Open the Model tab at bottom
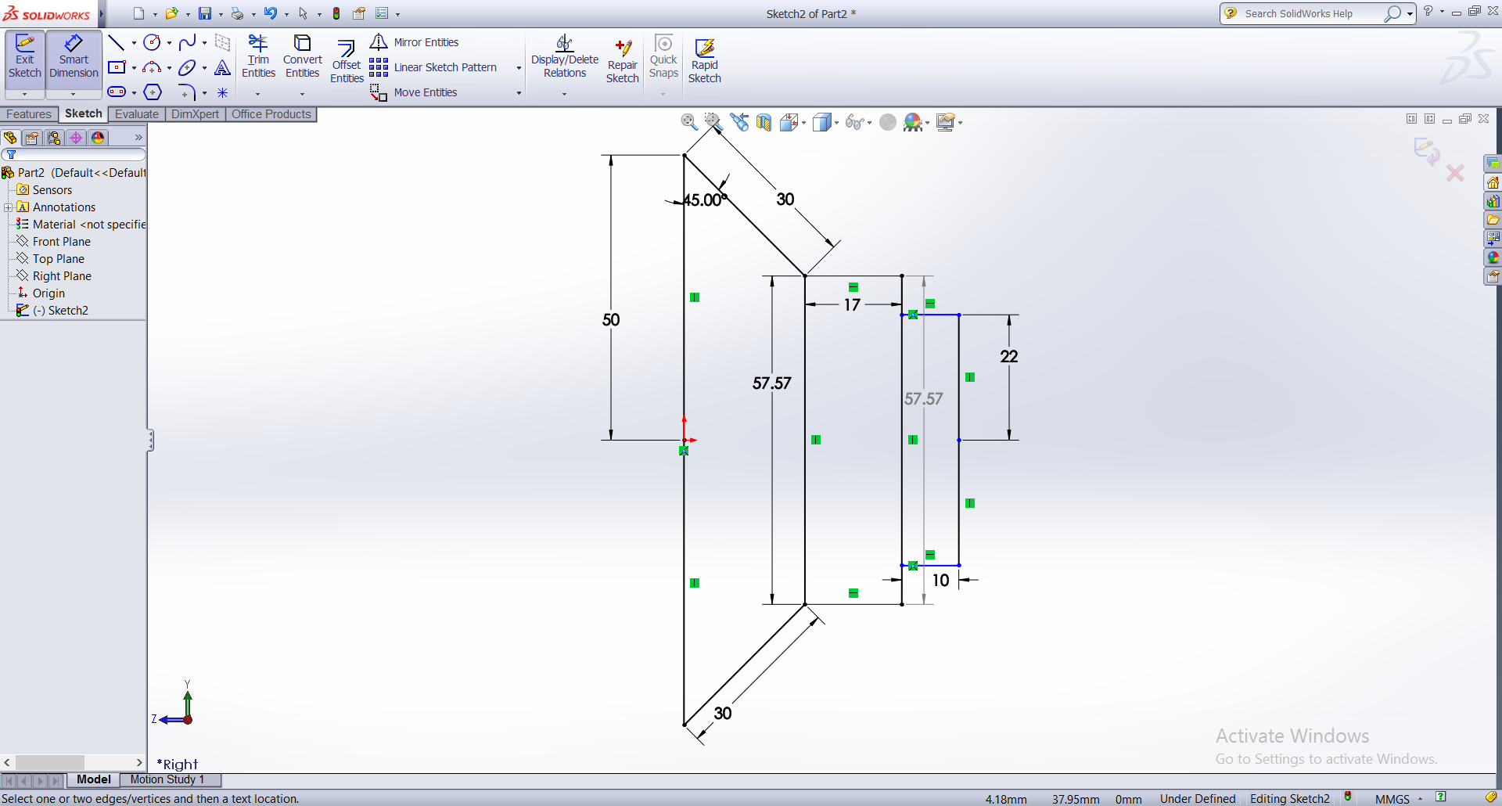 (94, 779)
